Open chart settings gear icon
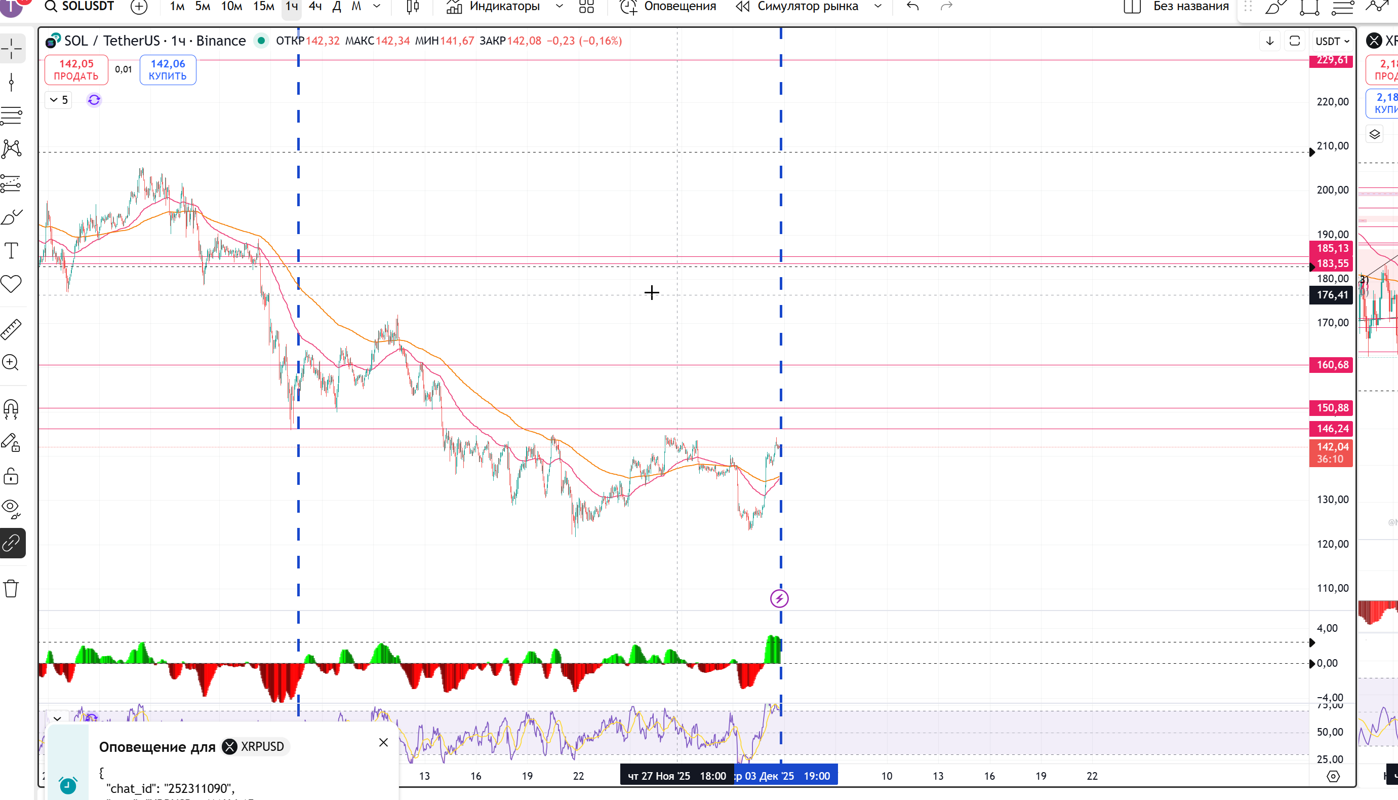The width and height of the screenshot is (1398, 800). pyautogui.click(x=1333, y=776)
